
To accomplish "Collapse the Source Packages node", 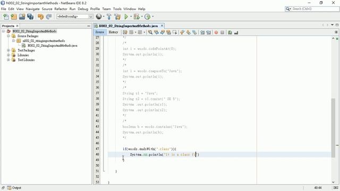I will [8, 36].
